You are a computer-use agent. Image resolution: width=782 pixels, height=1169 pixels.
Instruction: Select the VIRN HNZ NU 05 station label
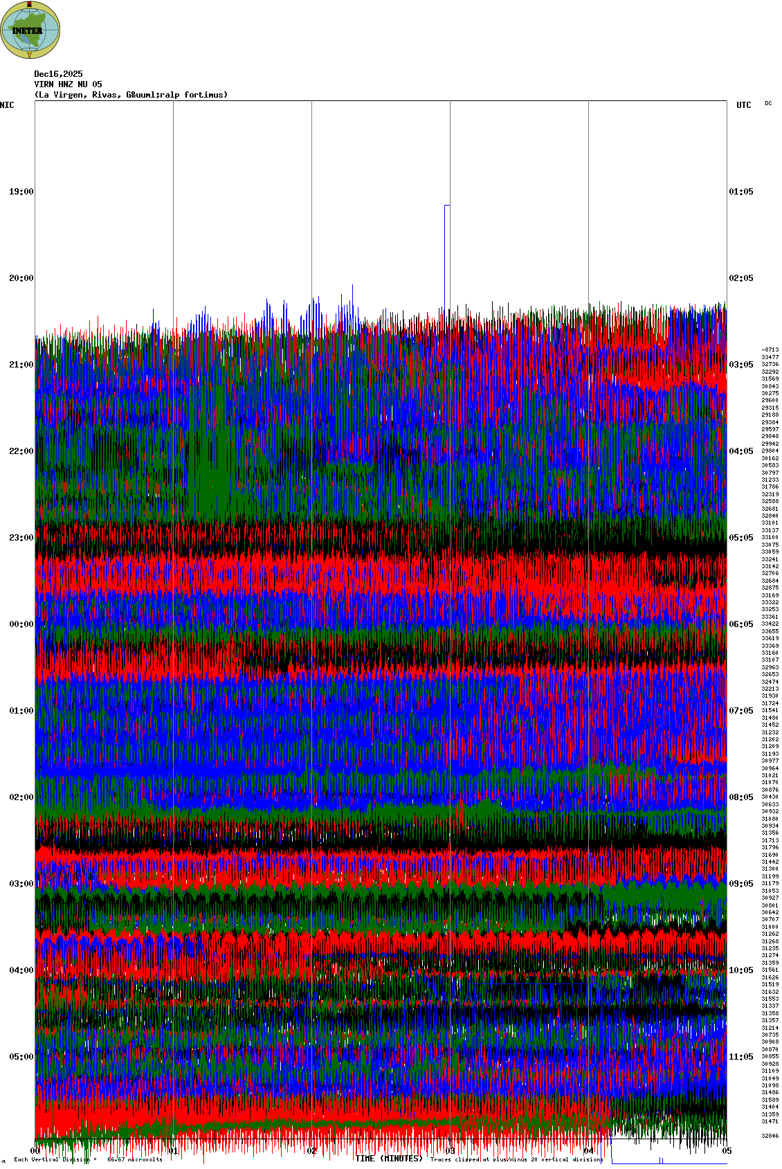tap(68, 84)
